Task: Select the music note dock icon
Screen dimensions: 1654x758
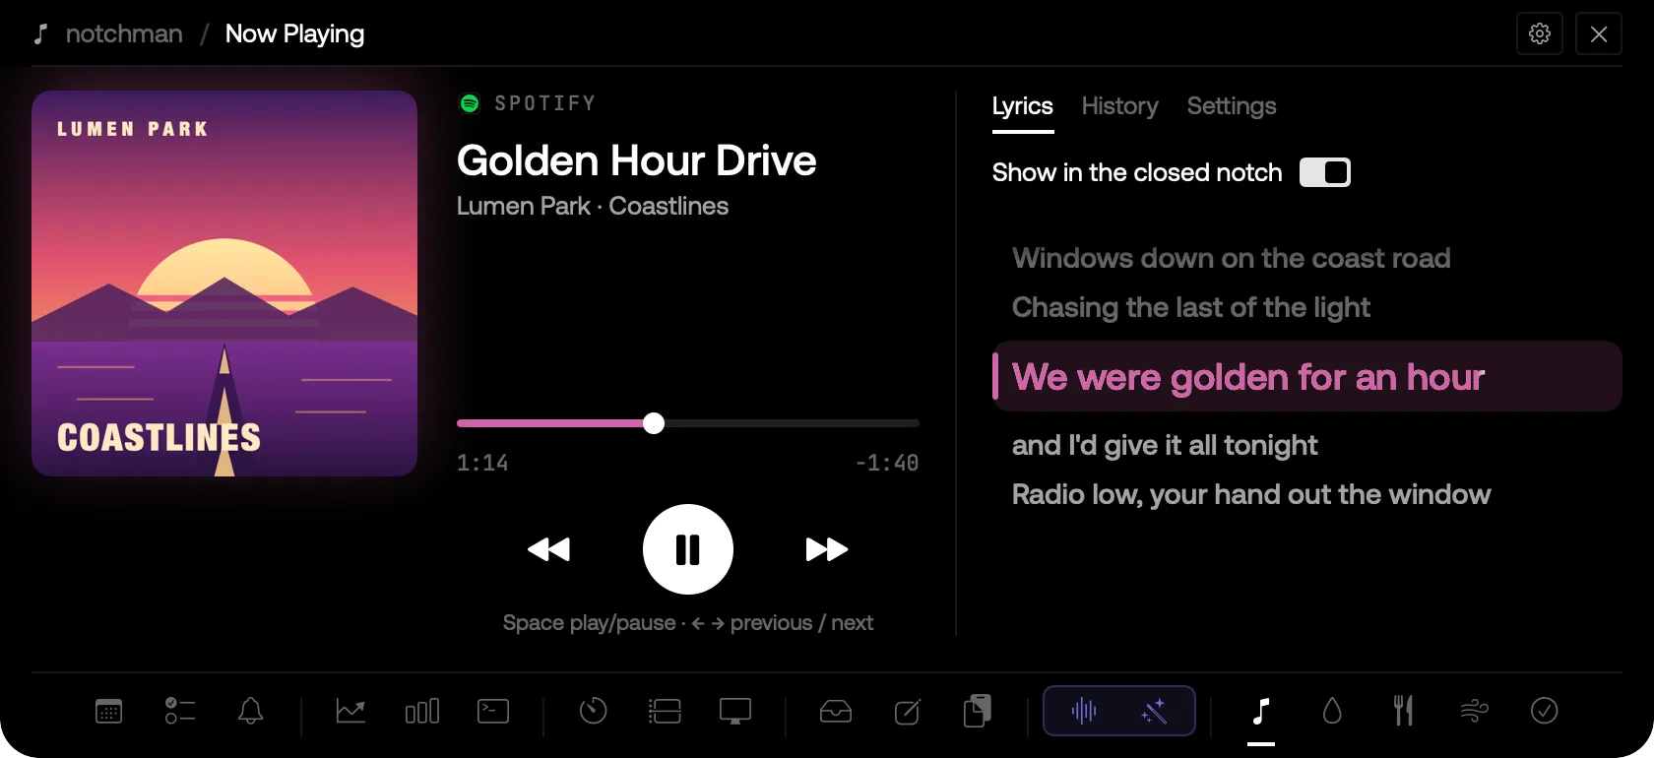Action: [x=1261, y=711]
